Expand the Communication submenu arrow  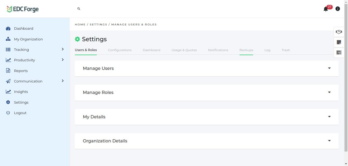click(63, 81)
